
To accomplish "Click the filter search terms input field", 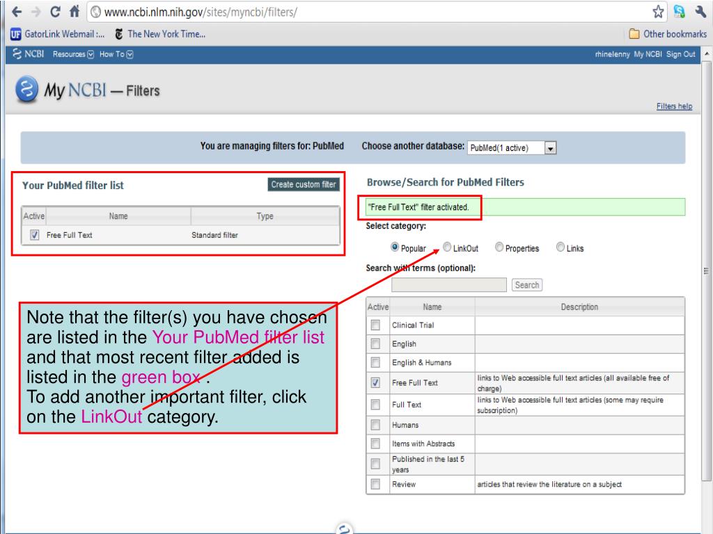I will click(449, 285).
